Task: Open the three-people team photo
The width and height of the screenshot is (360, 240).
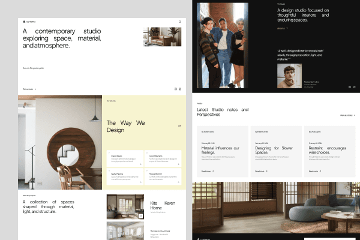Action: pyautogui.click(x=223, y=46)
